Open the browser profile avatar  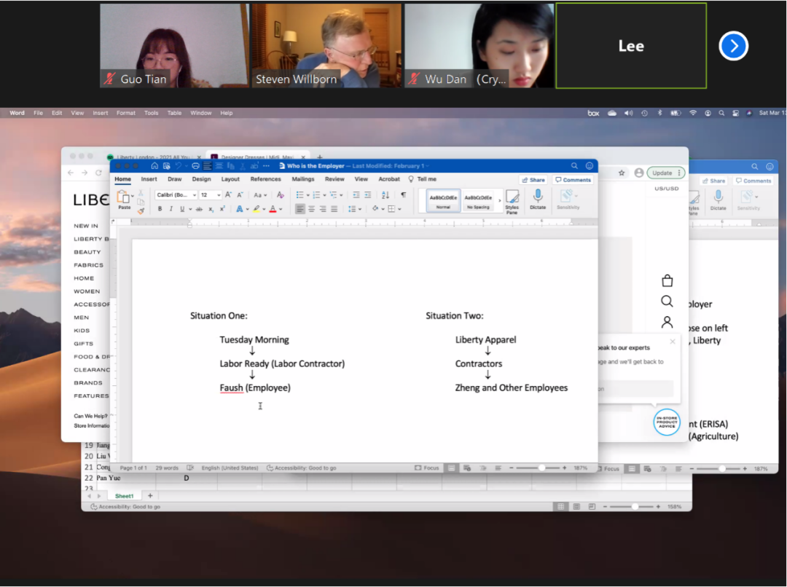click(639, 173)
